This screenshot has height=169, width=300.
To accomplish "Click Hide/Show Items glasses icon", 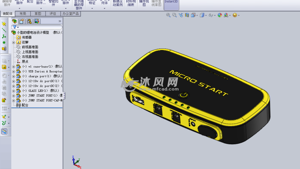I will click(211, 15).
